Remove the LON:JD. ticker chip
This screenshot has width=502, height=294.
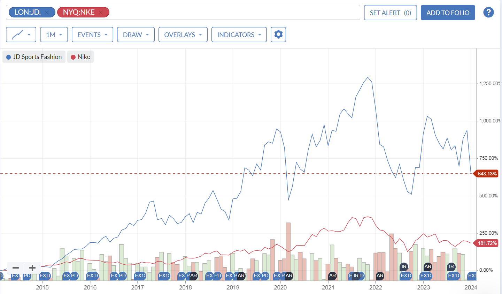pyautogui.click(x=47, y=13)
